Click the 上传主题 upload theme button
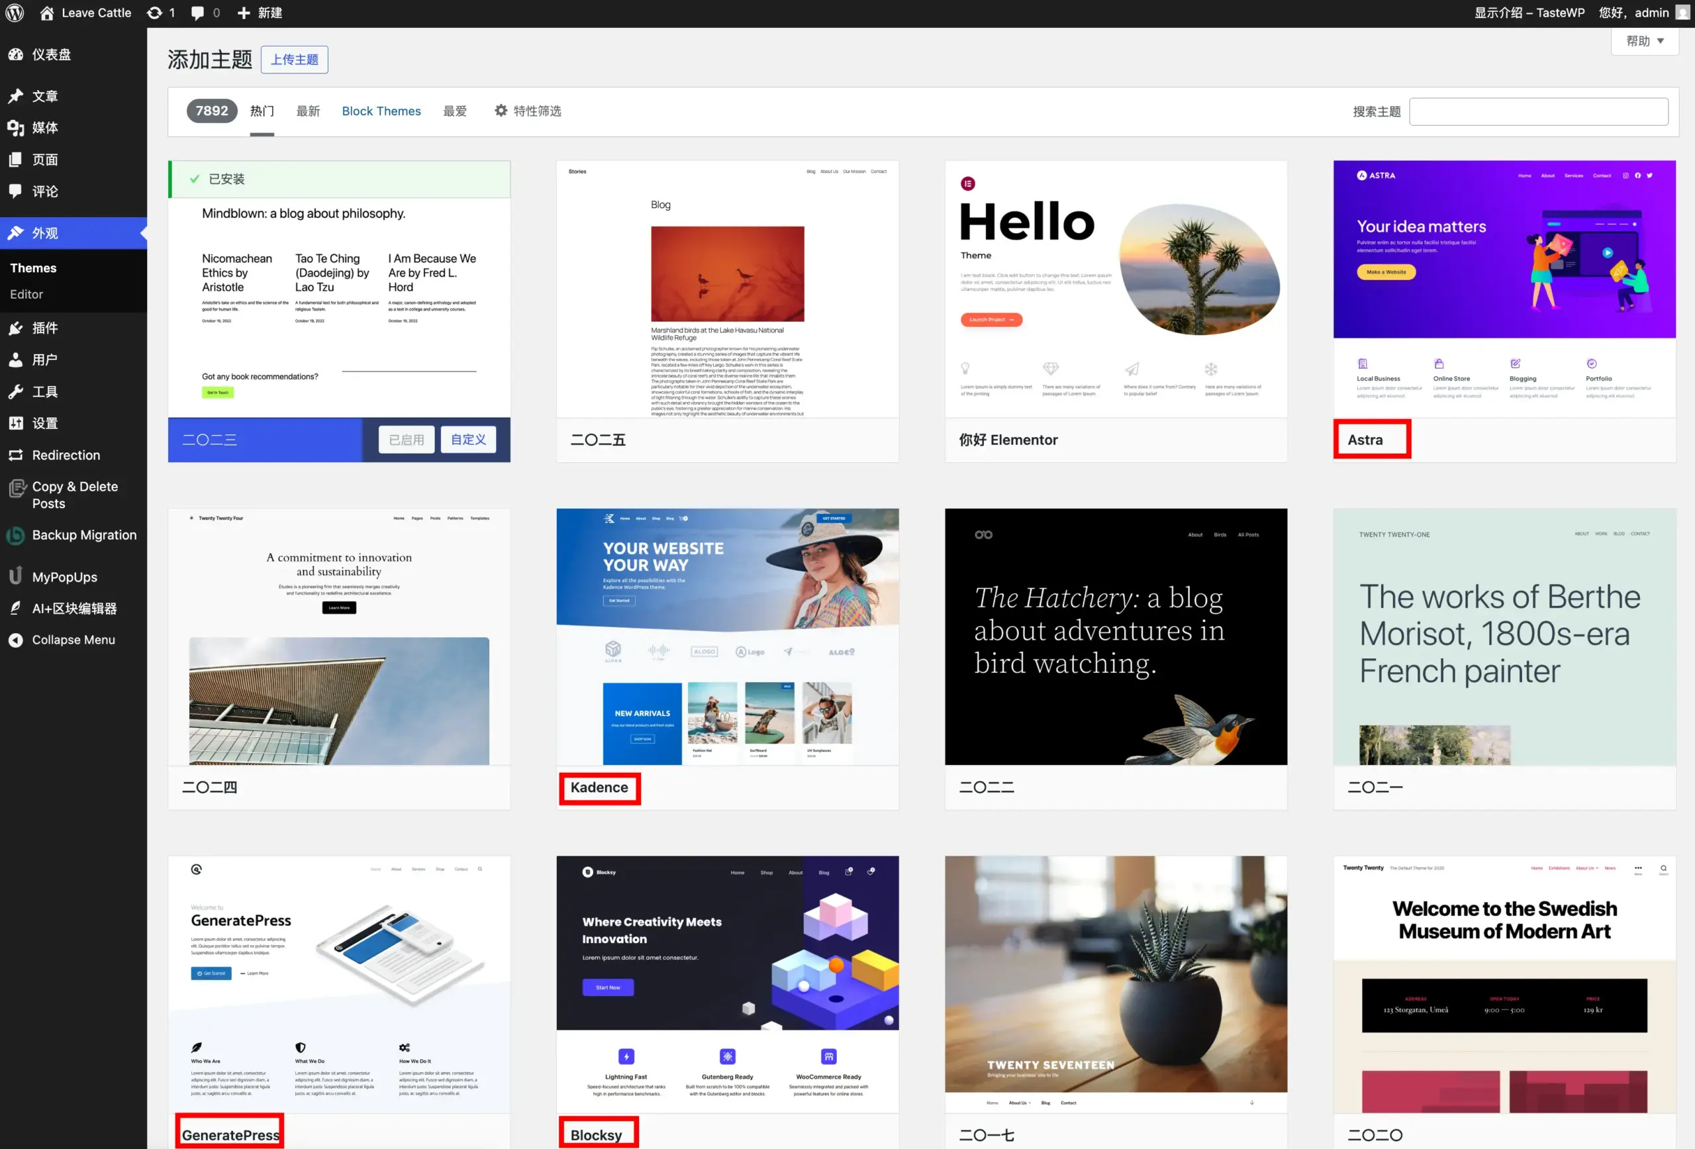The height and width of the screenshot is (1149, 1695). 295,59
